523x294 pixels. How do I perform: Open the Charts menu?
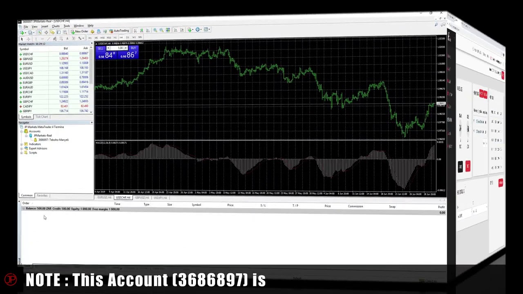56,26
